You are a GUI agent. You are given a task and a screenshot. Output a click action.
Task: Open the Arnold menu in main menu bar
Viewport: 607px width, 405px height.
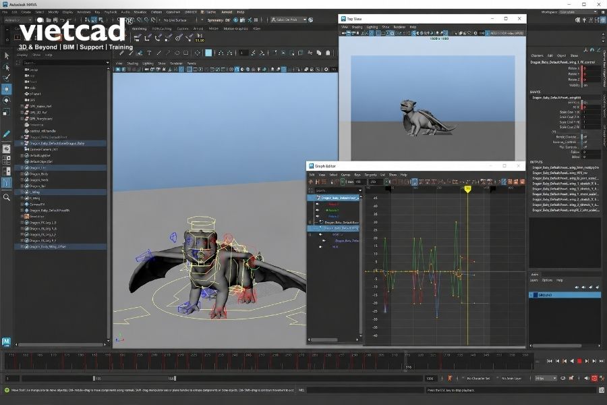(x=227, y=12)
